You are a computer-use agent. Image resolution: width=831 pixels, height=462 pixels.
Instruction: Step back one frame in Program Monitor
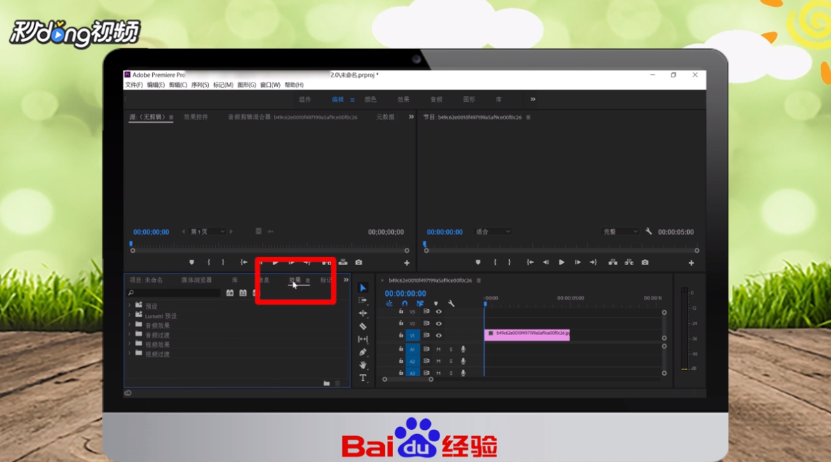tap(545, 262)
